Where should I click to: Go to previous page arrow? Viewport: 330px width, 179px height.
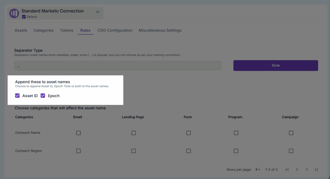click(297, 169)
